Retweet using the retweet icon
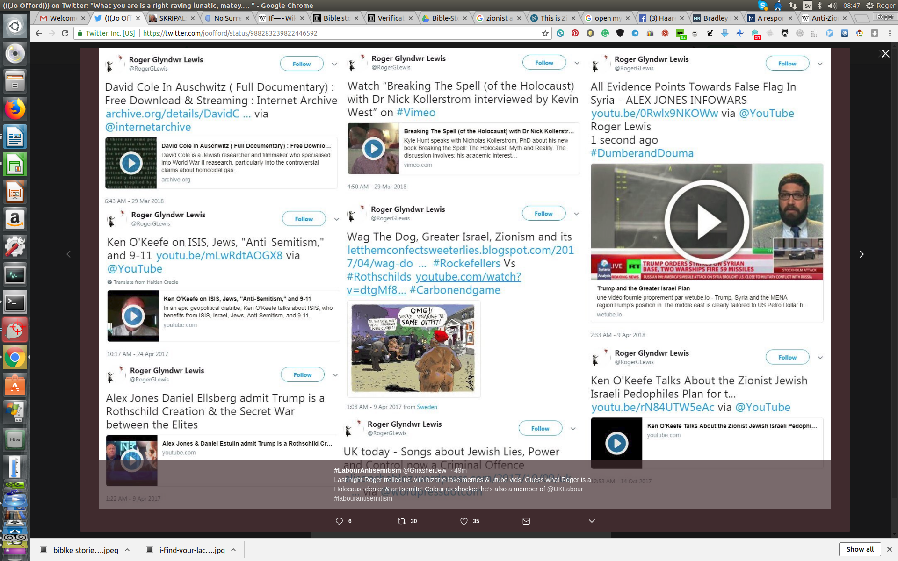 click(x=401, y=521)
